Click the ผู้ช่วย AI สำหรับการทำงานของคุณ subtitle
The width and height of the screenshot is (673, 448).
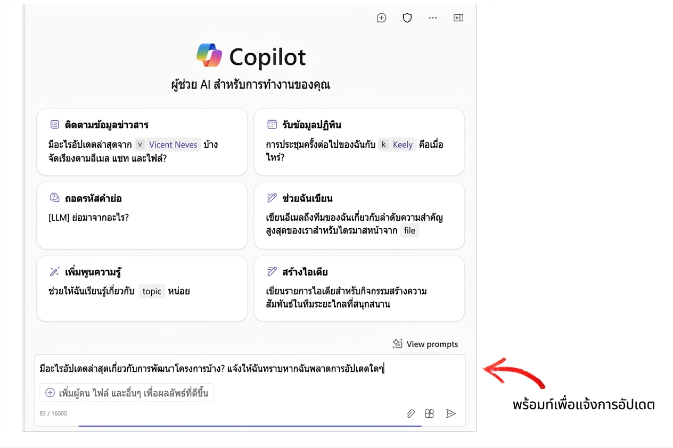(251, 85)
